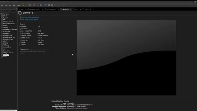The height and width of the screenshot is (111, 197).
Task: Close the WDS_production tab
Action: tap(58, 9)
